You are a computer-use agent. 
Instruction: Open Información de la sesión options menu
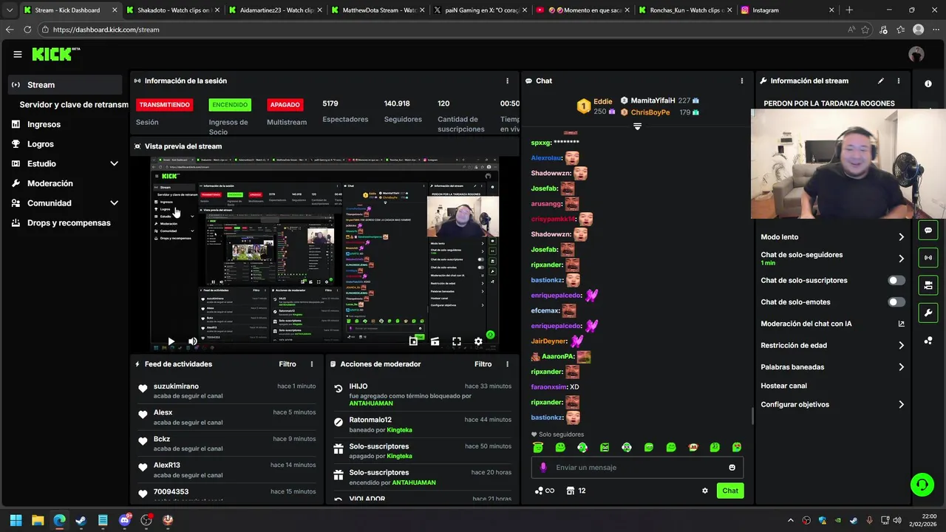tap(507, 81)
